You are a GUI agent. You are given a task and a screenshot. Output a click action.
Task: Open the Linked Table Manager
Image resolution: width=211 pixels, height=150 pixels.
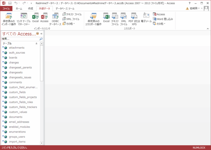pyautogui.click(x=24, y=19)
